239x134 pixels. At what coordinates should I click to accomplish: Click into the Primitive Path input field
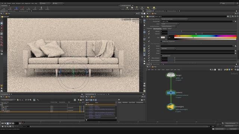197,22
